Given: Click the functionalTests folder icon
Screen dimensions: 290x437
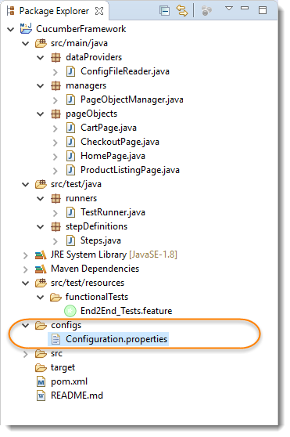Looking at the screenshot, I should 55,298.
